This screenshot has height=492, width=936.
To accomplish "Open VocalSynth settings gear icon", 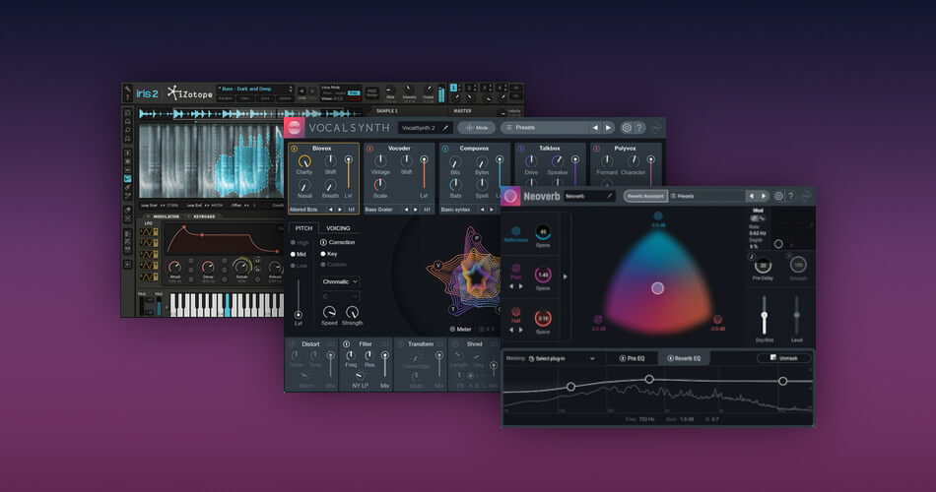I will click(x=627, y=128).
